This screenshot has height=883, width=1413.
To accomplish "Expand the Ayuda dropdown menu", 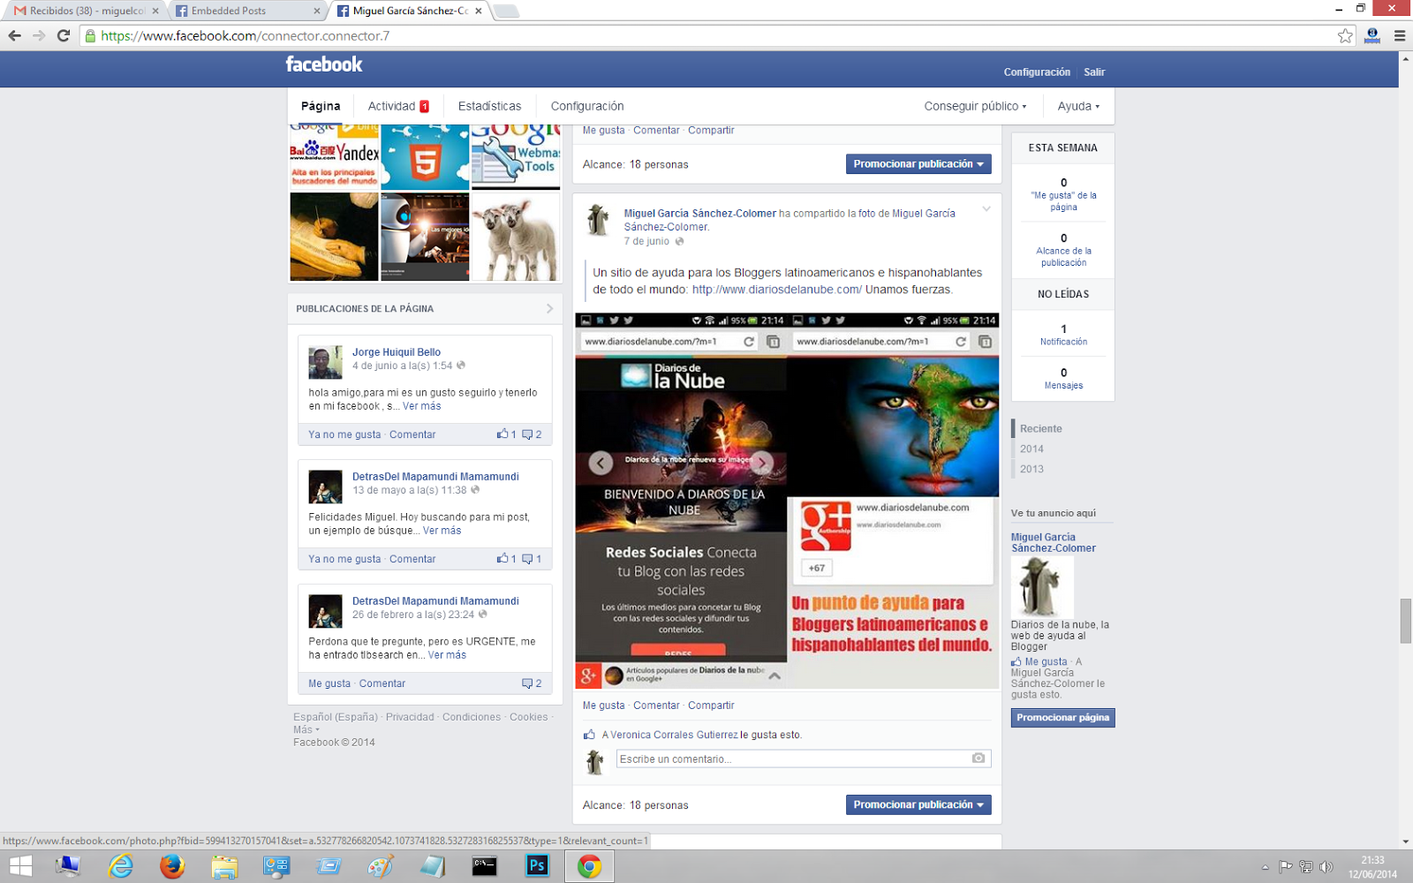I will click(x=1078, y=106).
